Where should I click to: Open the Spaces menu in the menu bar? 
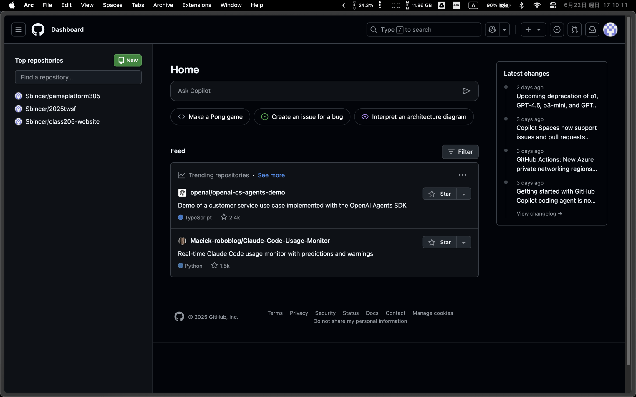click(112, 5)
